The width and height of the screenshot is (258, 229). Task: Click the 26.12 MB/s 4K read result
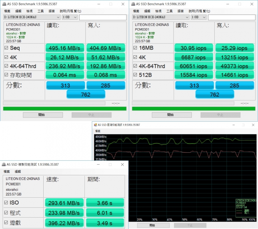64,57
